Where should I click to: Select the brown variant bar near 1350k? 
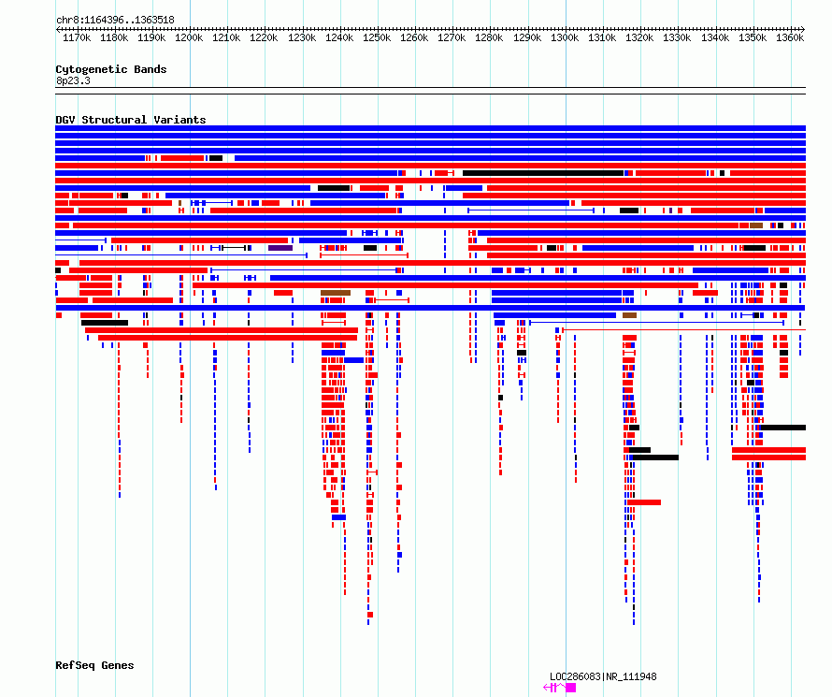coord(756,225)
